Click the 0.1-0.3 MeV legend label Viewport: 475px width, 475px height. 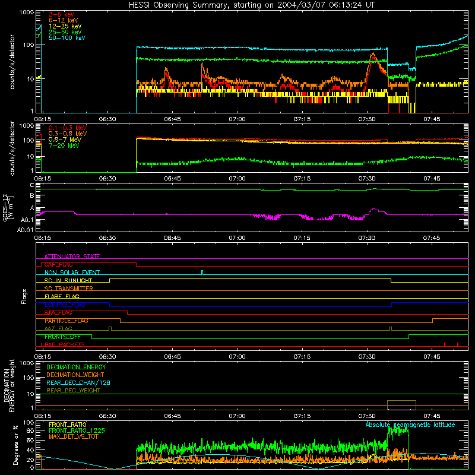68,128
